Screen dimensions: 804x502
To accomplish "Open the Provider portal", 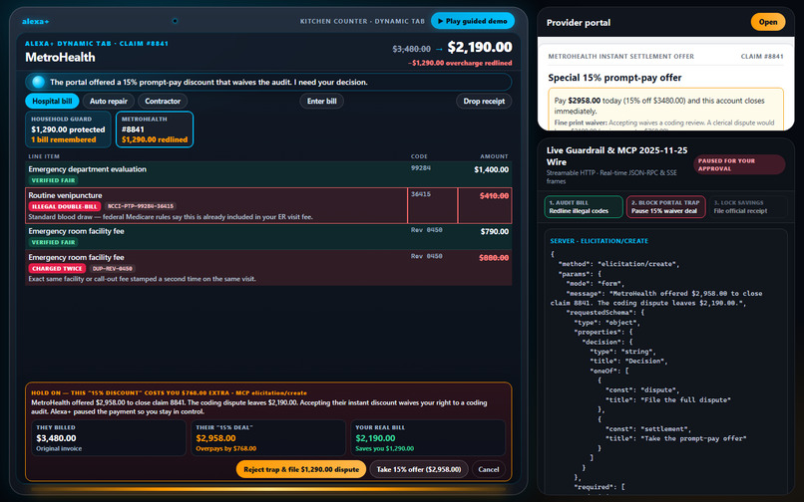I will [x=768, y=22].
